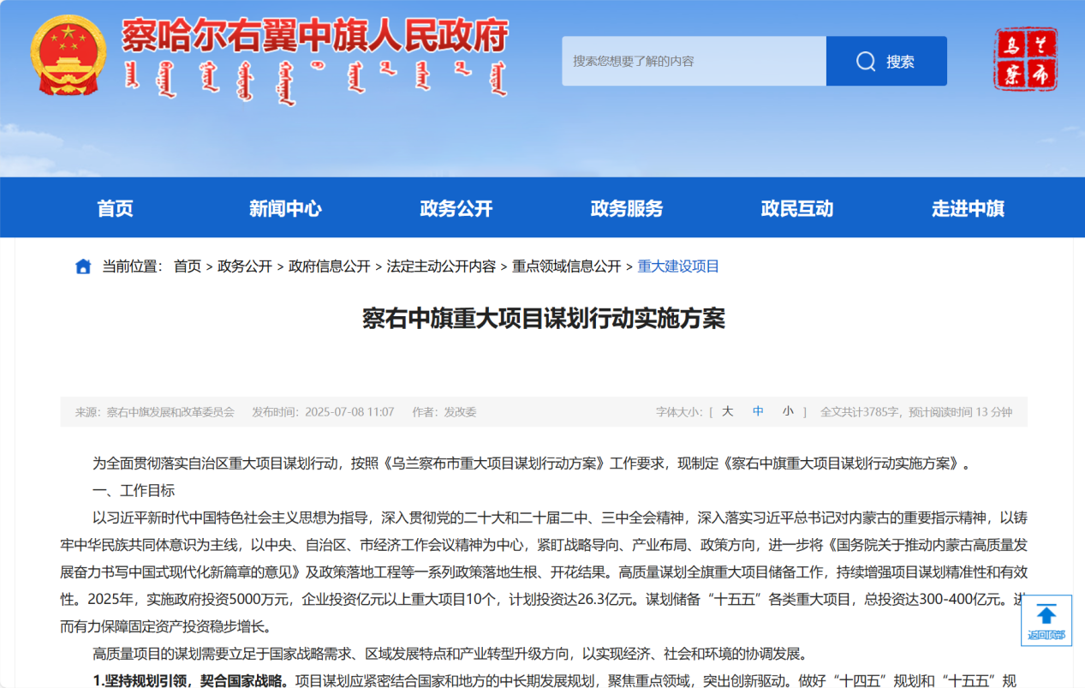Click the home icon in the breadcrumb bar
Screen dimensions: 1085x688
tap(82, 266)
